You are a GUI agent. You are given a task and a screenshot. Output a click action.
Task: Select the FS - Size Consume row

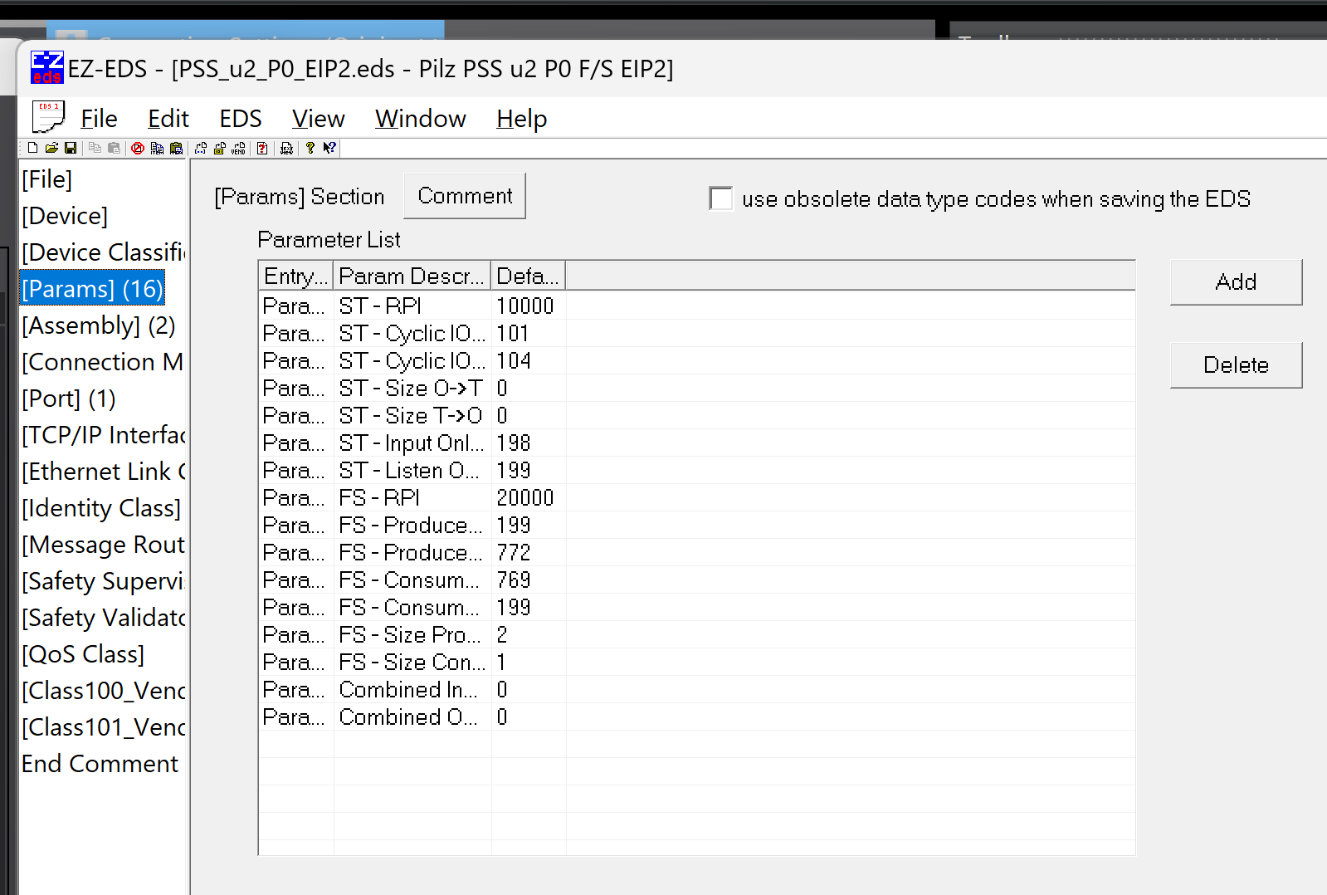coord(696,662)
